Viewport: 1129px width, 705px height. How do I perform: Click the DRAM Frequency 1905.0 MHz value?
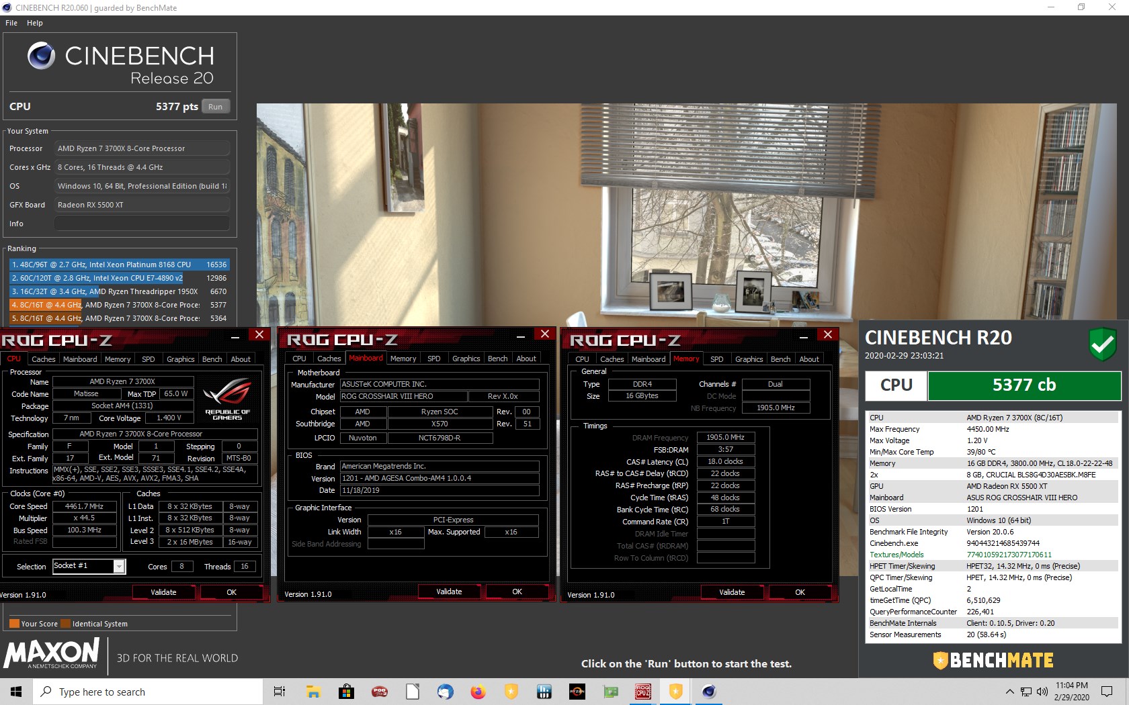click(x=726, y=437)
